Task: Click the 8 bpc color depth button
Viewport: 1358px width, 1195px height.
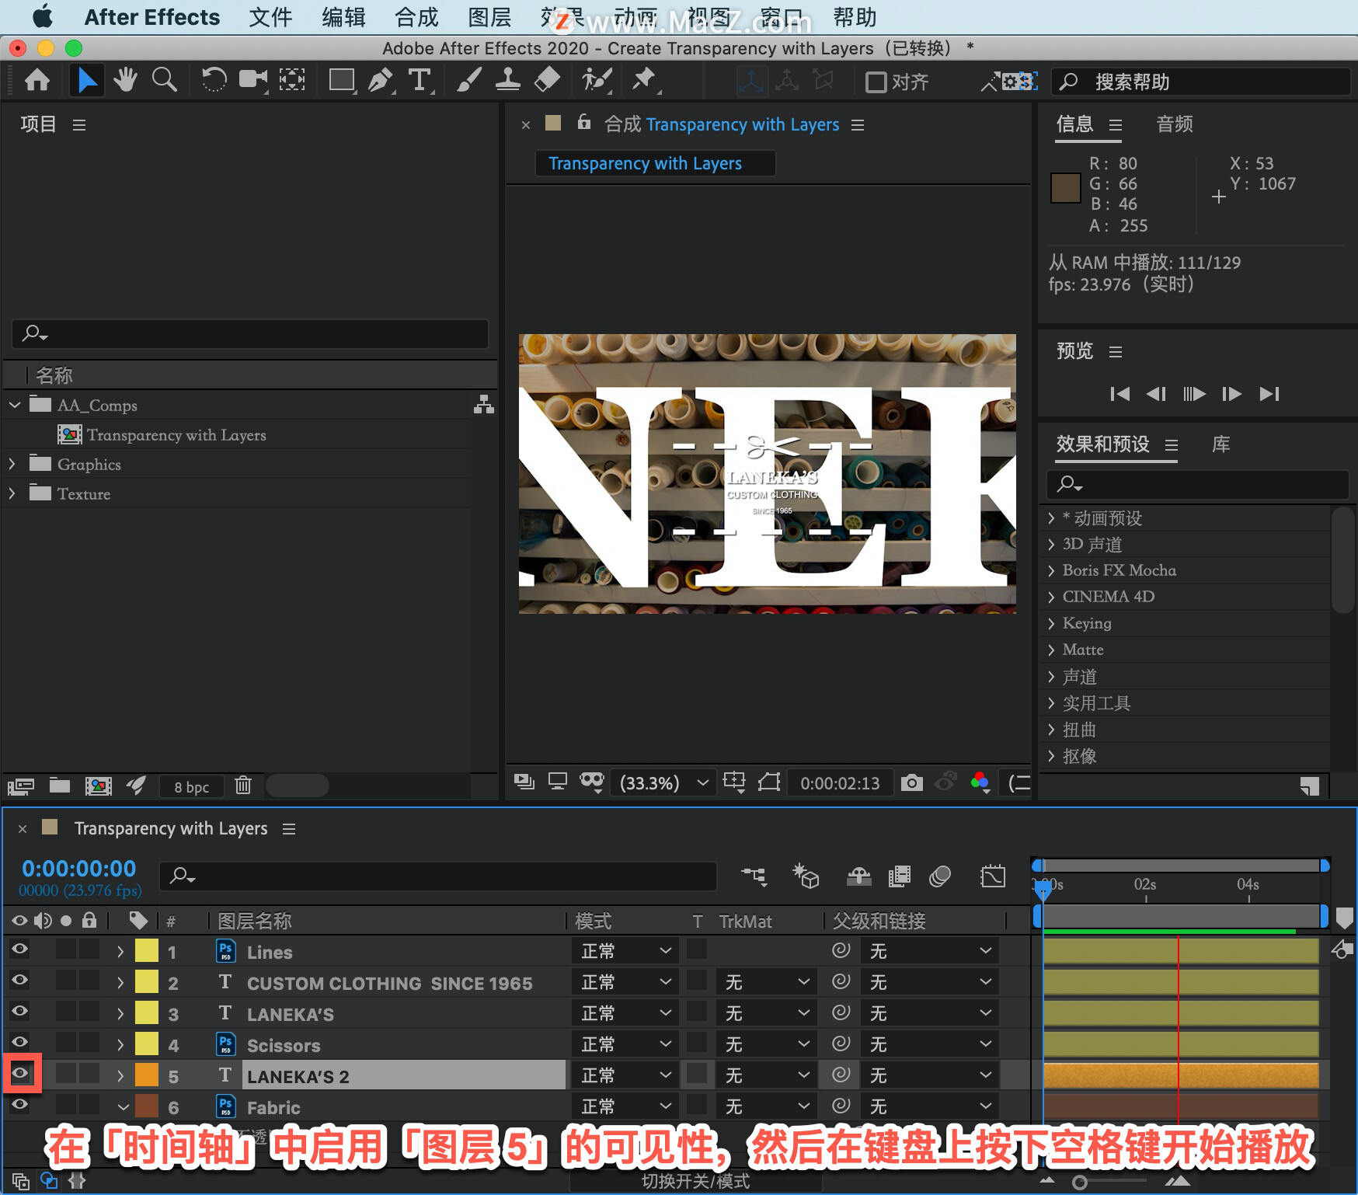Action: click(191, 787)
